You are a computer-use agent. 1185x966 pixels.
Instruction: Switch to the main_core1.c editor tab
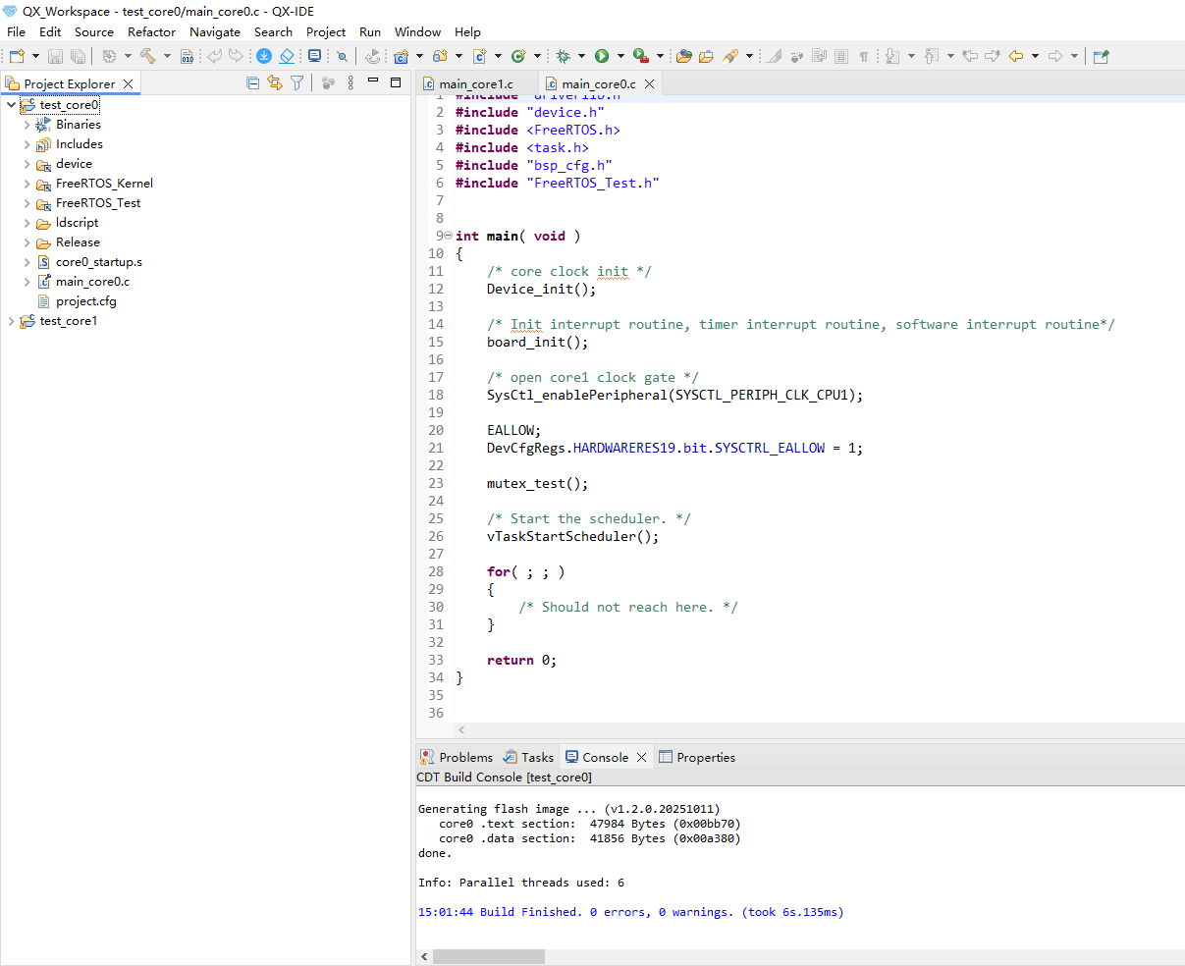[x=475, y=84]
